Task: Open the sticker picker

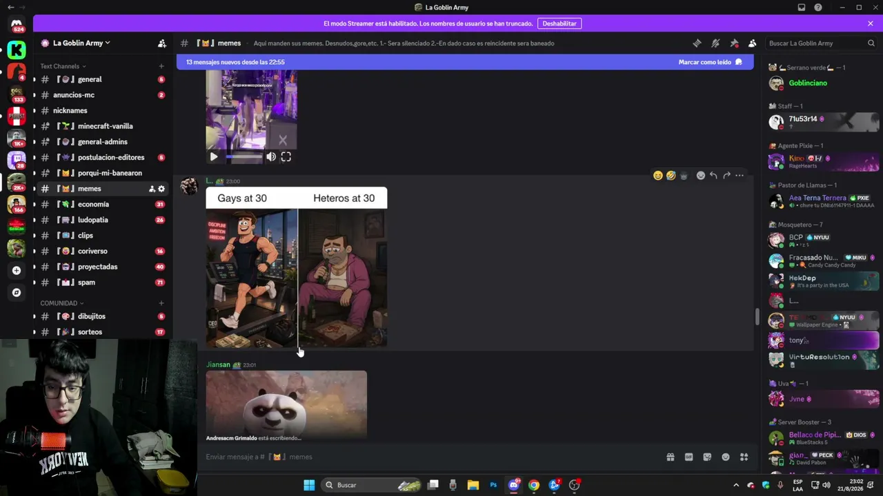Action: coord(707,457)
